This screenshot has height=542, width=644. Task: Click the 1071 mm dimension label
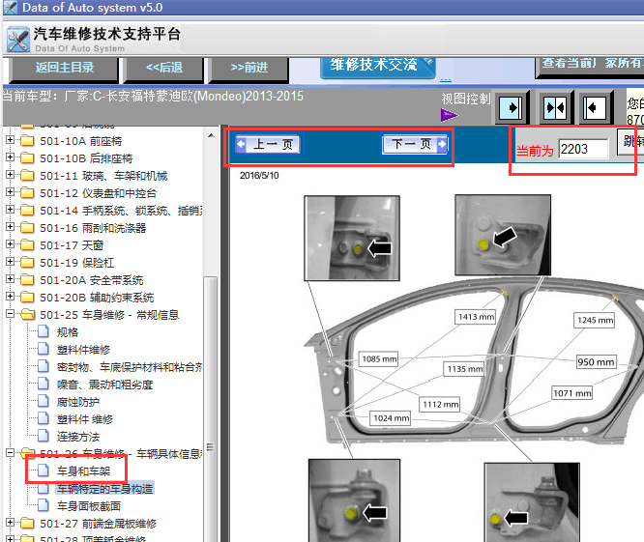[572, 393]
